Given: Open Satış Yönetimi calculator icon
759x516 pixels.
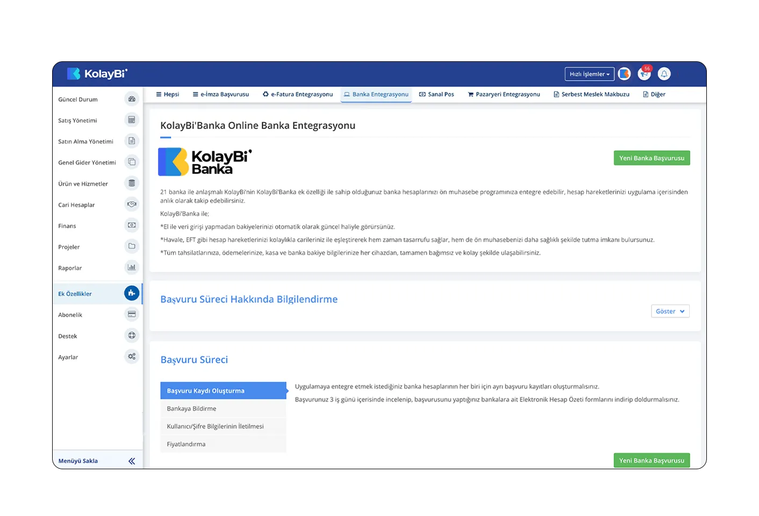Looking at the screenshot, I should [x=132, y=120].
